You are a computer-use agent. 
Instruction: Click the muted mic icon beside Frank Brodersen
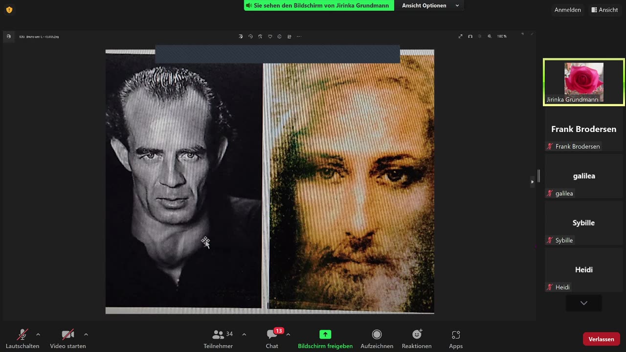coord(550,146)
